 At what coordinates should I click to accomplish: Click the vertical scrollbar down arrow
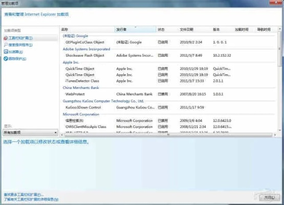(280, 130)
